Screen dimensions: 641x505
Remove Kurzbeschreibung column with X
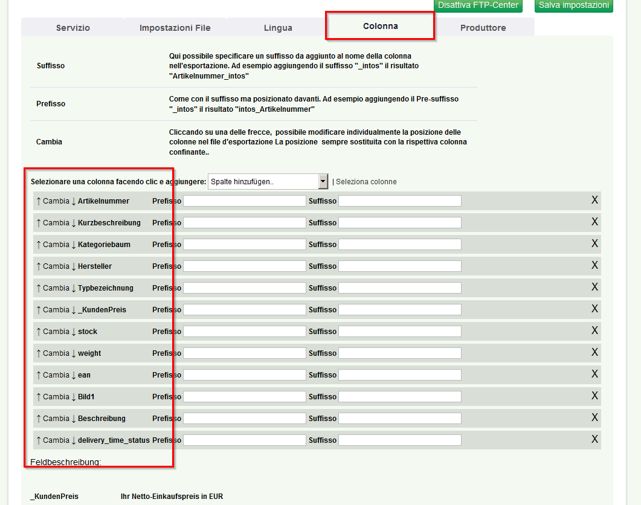[x=595, y=222]
